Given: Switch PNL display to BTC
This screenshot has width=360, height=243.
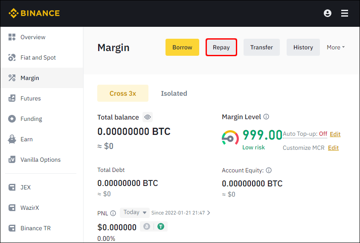Looking at the screenshot, I should (147, 226).
